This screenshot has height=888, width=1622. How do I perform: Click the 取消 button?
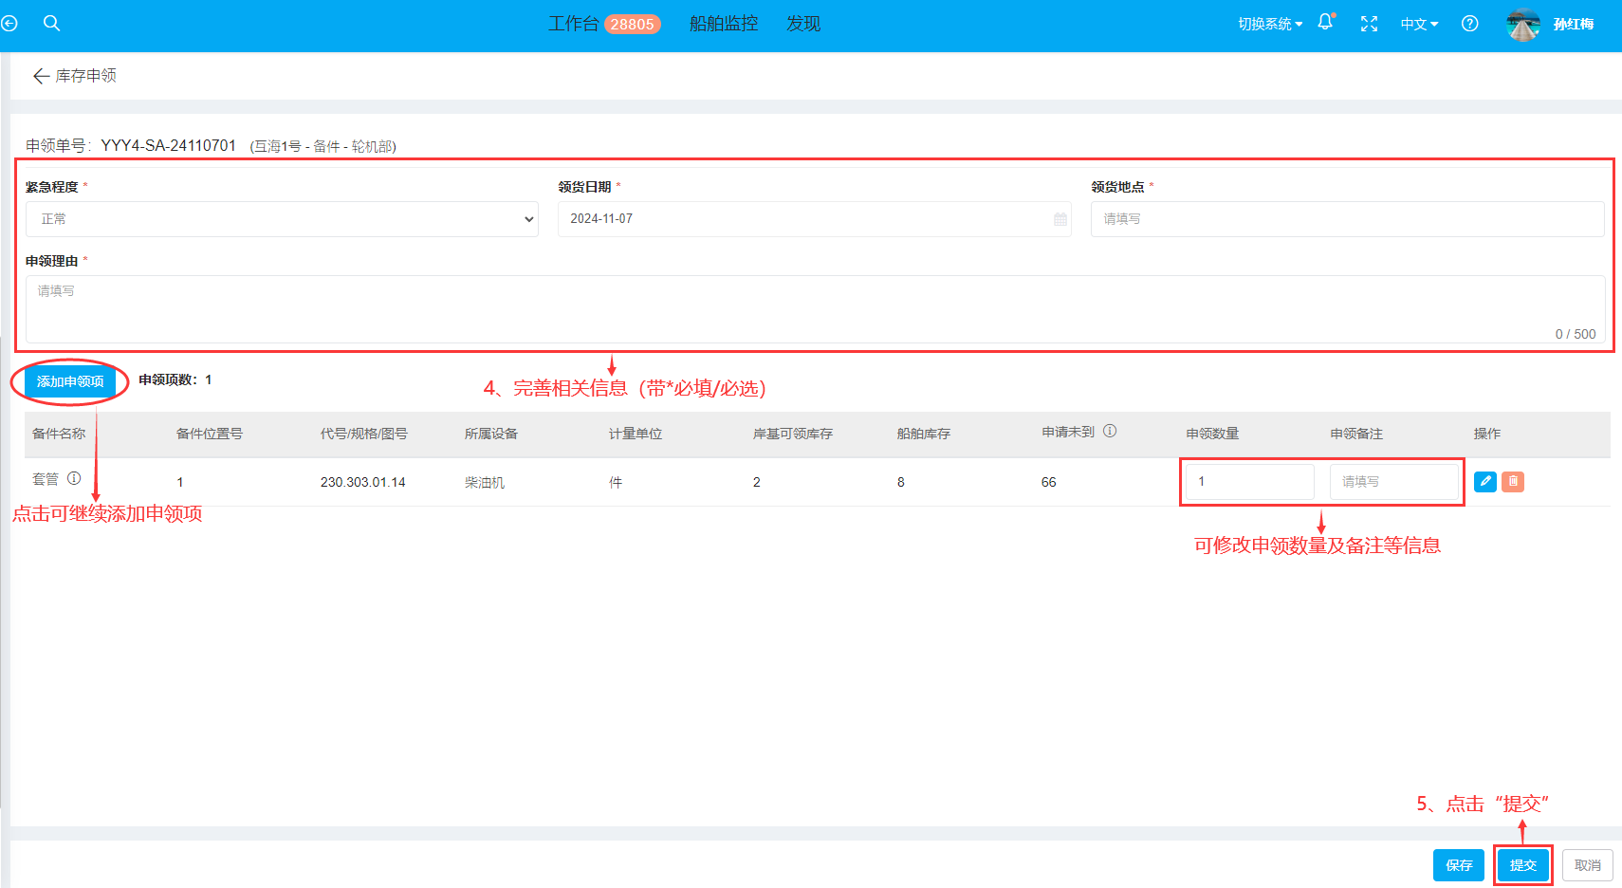pyautogui.click(x=1588, y=865)
